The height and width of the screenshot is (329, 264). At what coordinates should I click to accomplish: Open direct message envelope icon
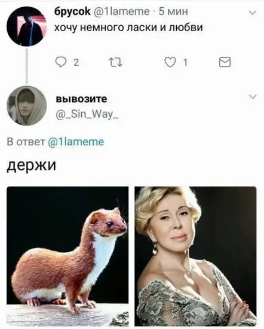point(225,62)
